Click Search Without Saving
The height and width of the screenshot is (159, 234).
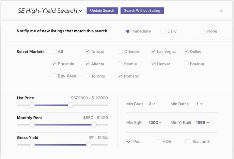click(142, 10)
